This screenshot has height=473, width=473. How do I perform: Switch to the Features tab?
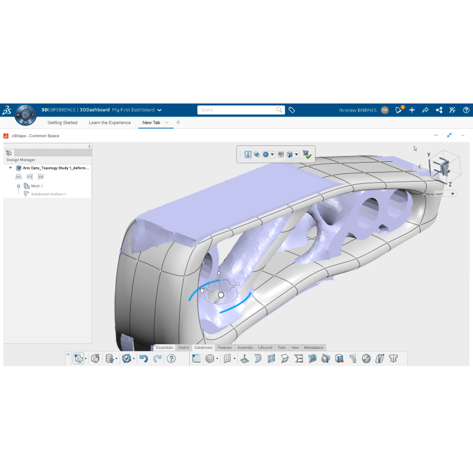225,348
